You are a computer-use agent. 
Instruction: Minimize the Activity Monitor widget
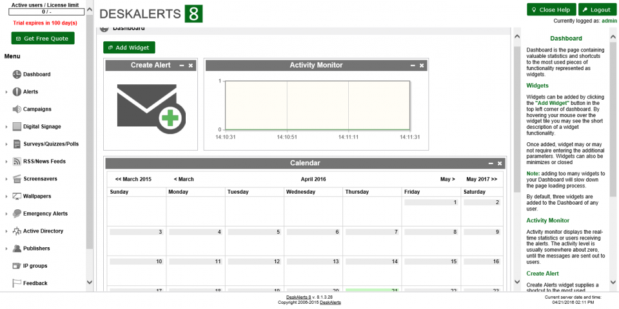413,66
